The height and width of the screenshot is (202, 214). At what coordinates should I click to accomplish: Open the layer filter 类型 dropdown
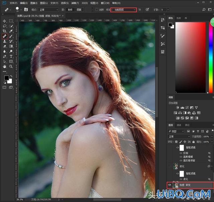pos(176,131)
